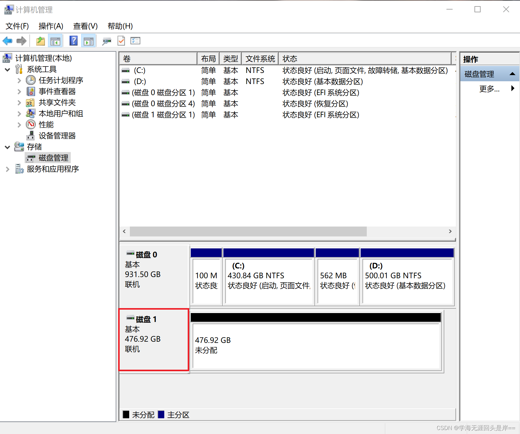This screenshot has height=434, width=520.
Task: Click the connect drive toolbar icon
Action: [x=106, y=41]
